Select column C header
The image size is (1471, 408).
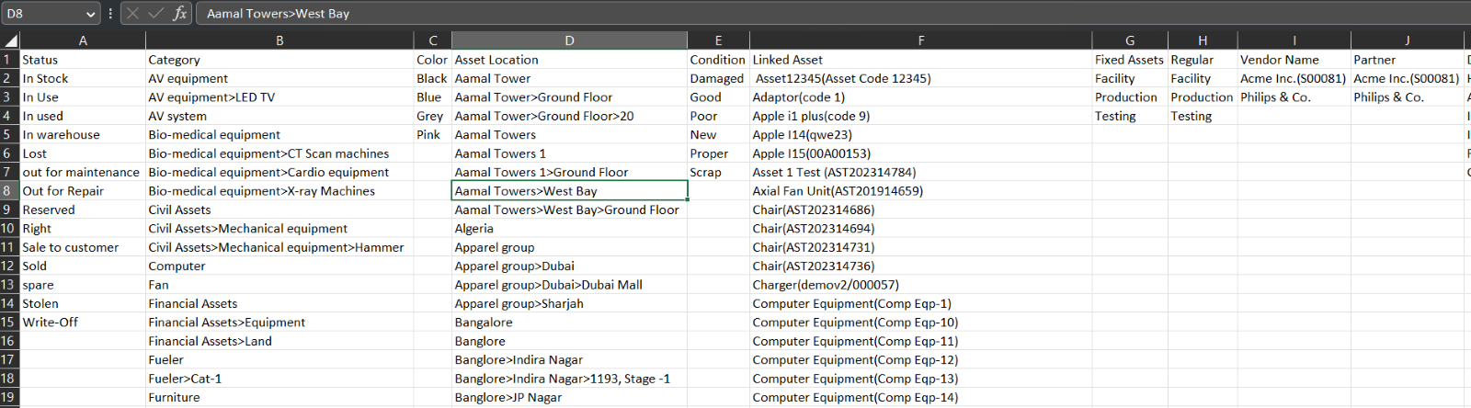[x=433, y=40]
